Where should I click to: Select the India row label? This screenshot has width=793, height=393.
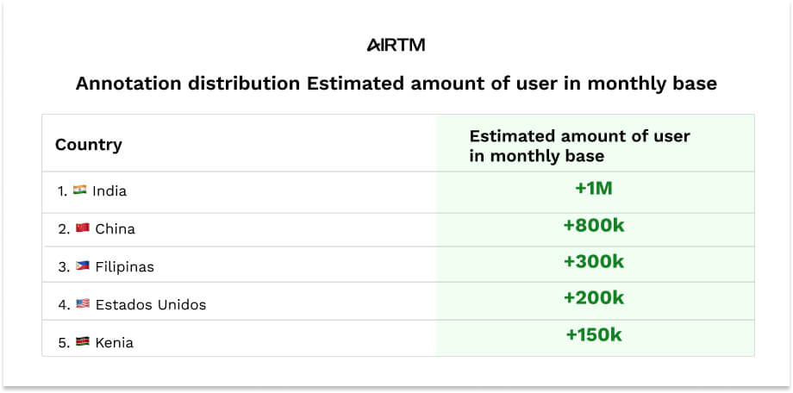pyautogui.click(x=109, y=191)
